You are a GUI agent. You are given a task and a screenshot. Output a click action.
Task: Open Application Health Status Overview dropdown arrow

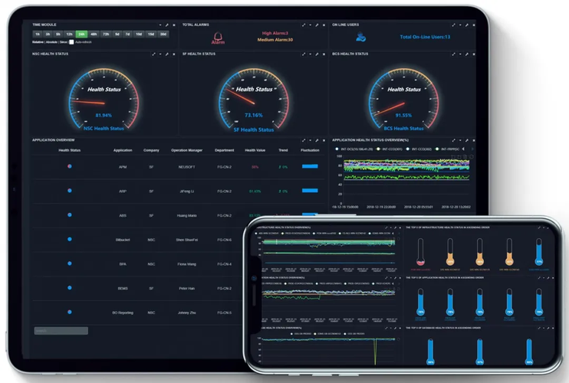(x=460, y=140)
